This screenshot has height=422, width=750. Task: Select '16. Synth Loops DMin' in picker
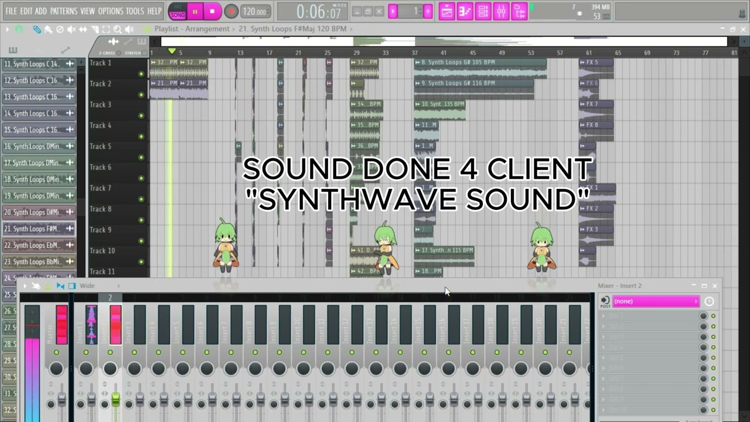pyautogui.click(x=39, y=147)
